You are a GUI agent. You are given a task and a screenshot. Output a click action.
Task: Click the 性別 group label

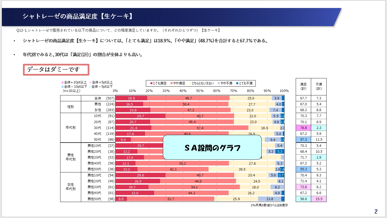coord(71,107)
